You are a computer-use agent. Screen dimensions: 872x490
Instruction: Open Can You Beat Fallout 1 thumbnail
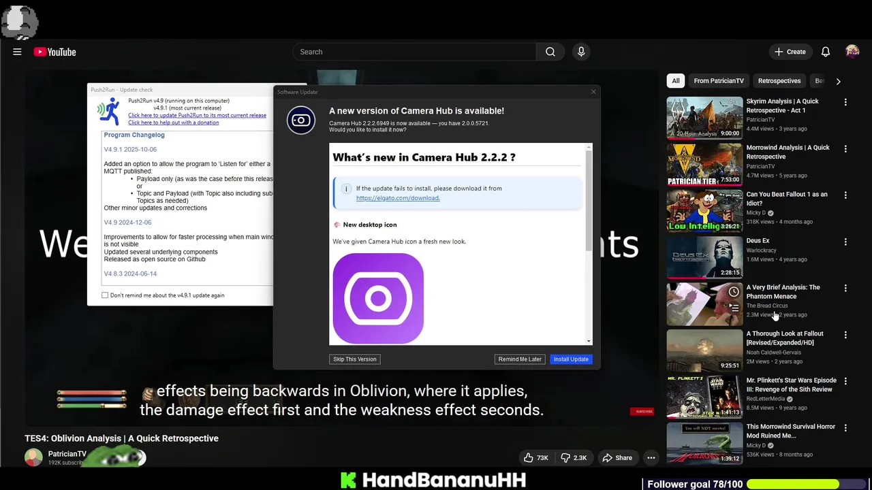(x=704, y=211)
